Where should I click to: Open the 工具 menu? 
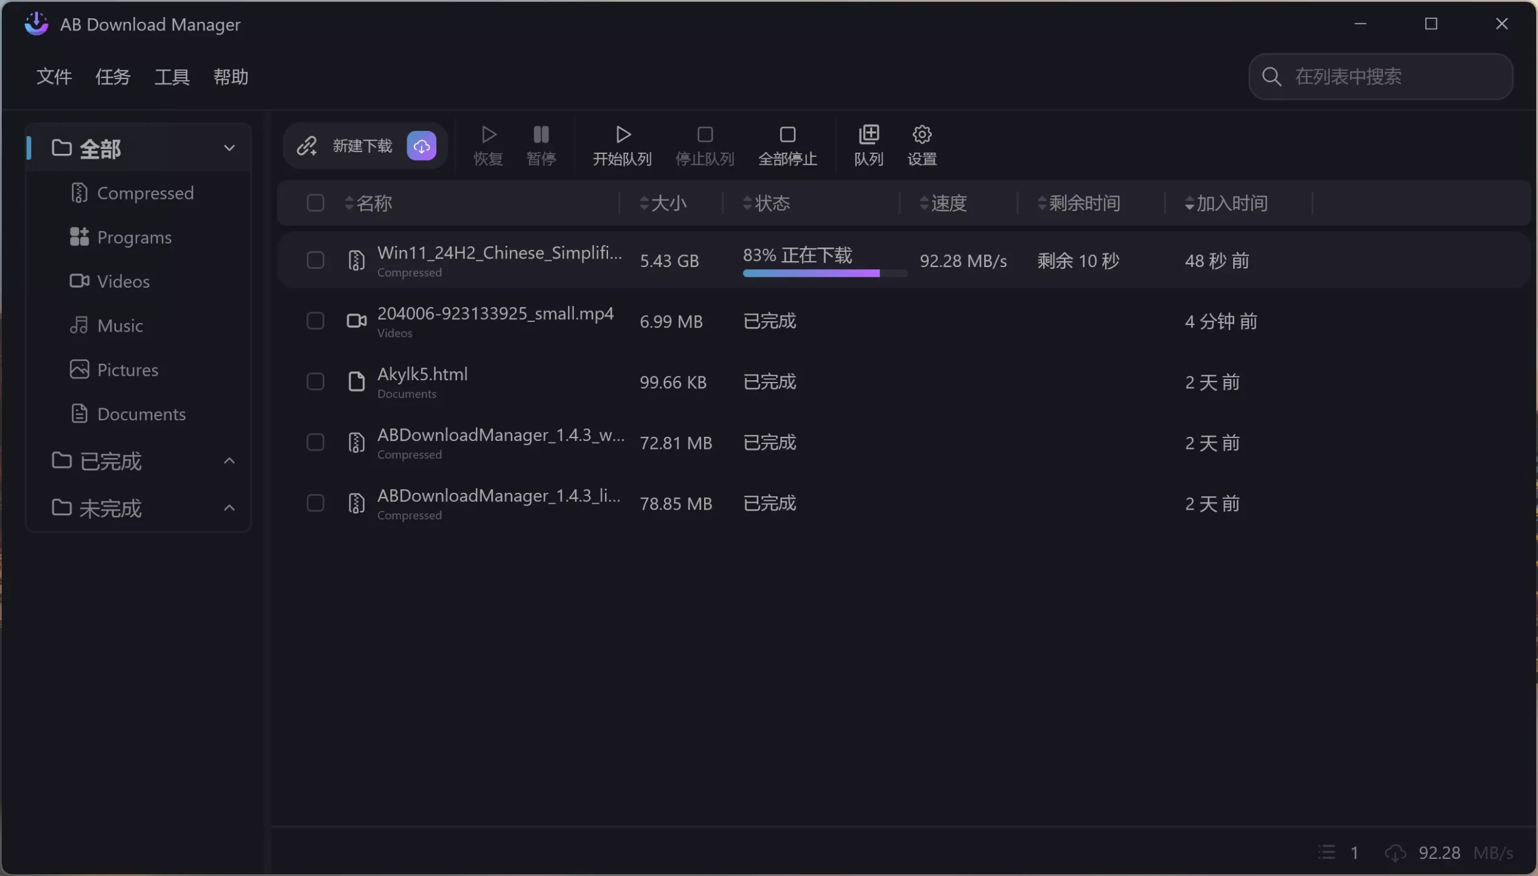point(172,77)
